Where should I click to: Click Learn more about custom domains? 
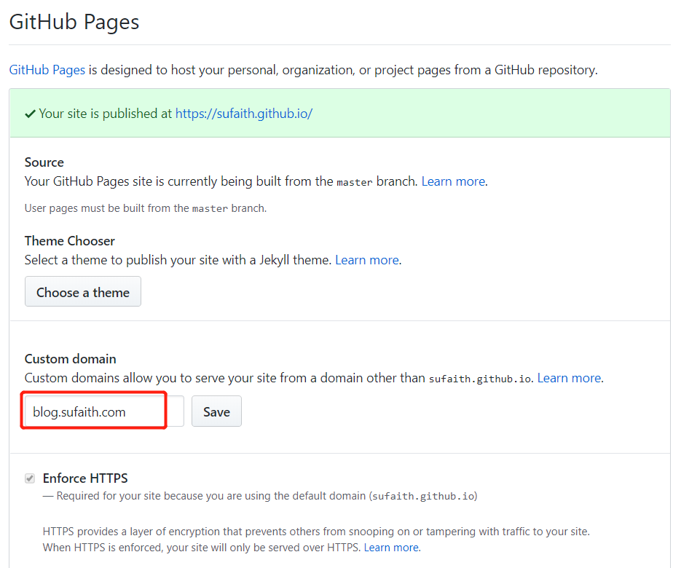[569, 378]
